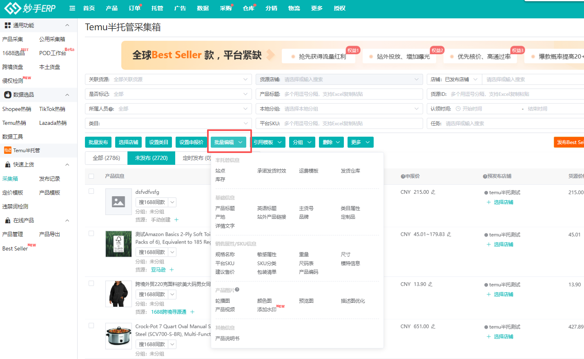Open the 货源店铺 dropdown
This screenshot has width=584, height=359.
pos(339,80)
